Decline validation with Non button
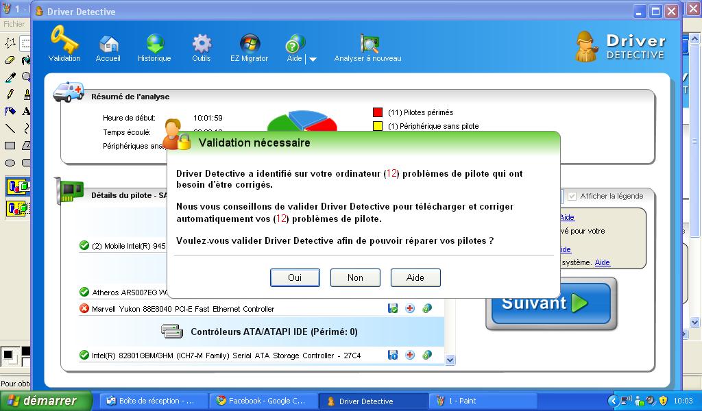The width and height of the screenshot is (702, 411). (355, 277)
